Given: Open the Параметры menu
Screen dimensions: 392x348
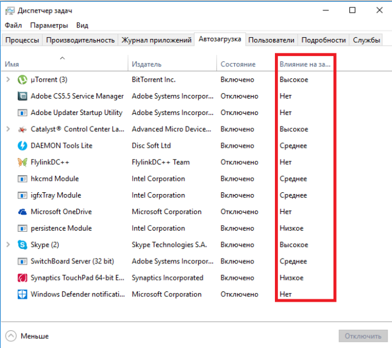Looking at the screenshot, I should (x=49, y=26).
